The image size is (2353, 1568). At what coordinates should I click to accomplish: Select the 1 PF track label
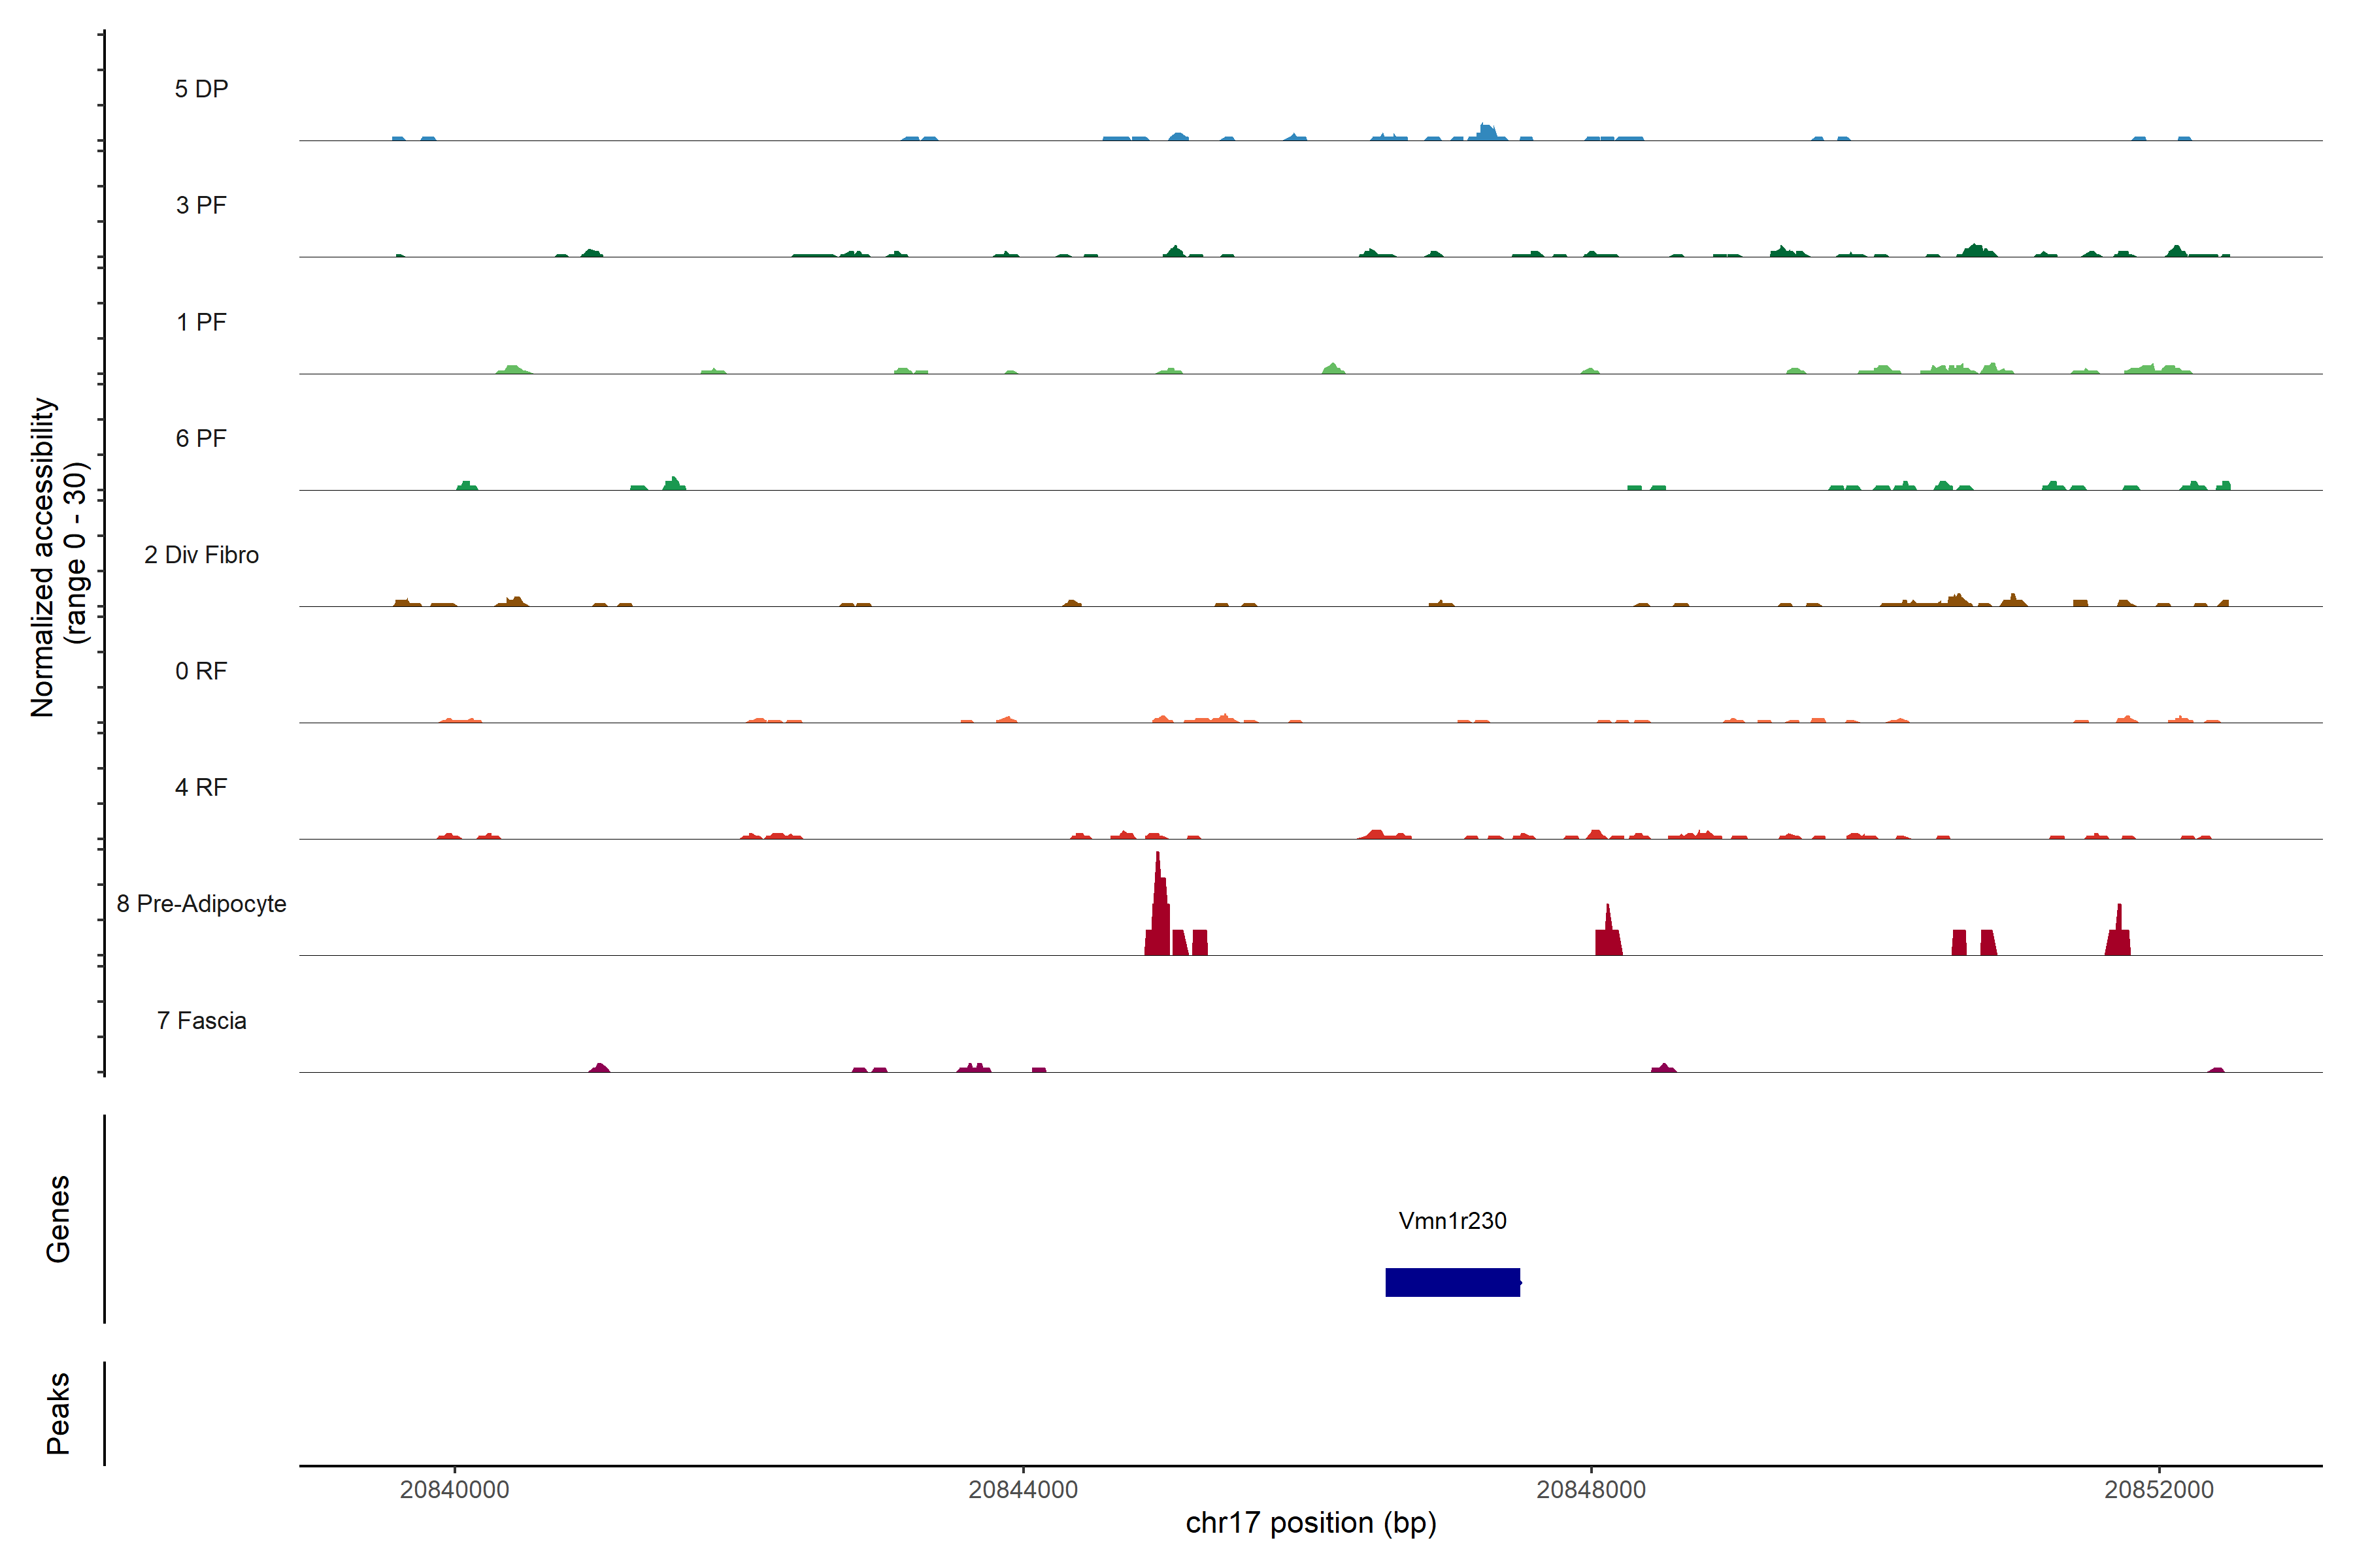[x=201, y=322]
